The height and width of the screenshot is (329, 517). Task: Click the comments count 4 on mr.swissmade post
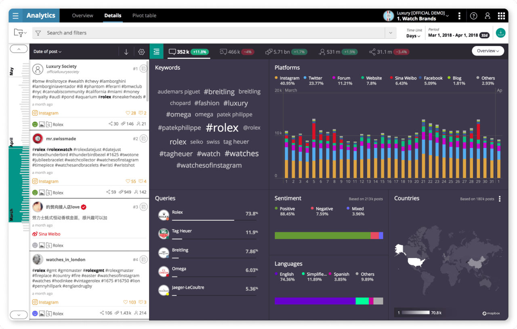[143, 181]
